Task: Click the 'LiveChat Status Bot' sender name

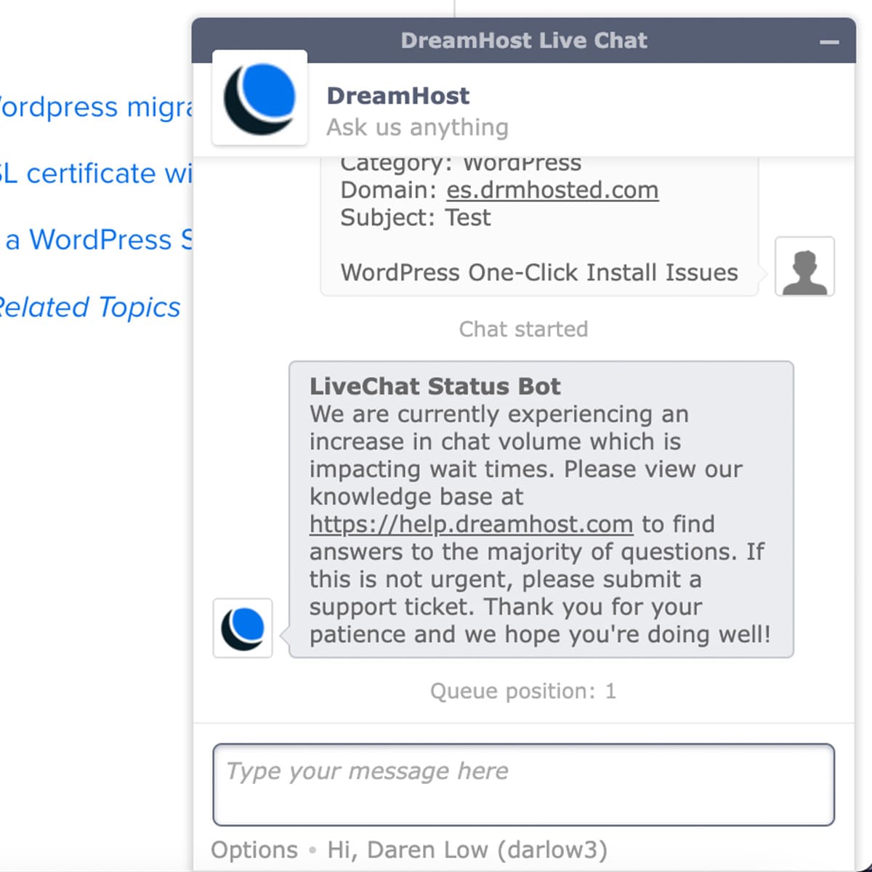Action: click(x=435, y=386)
